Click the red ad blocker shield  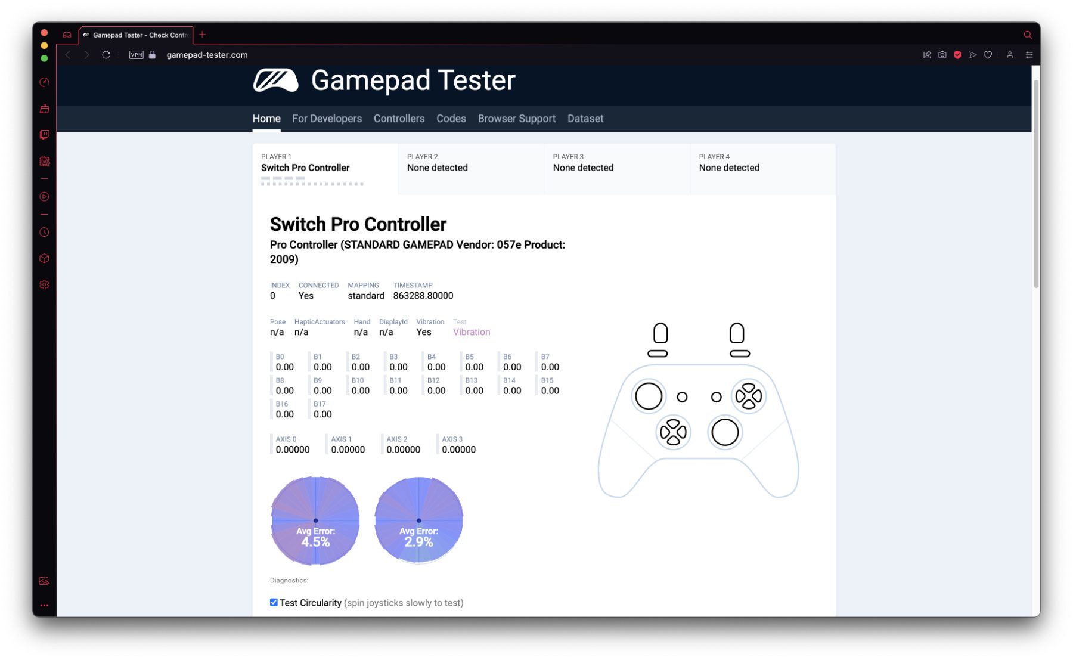click(957, 55)
